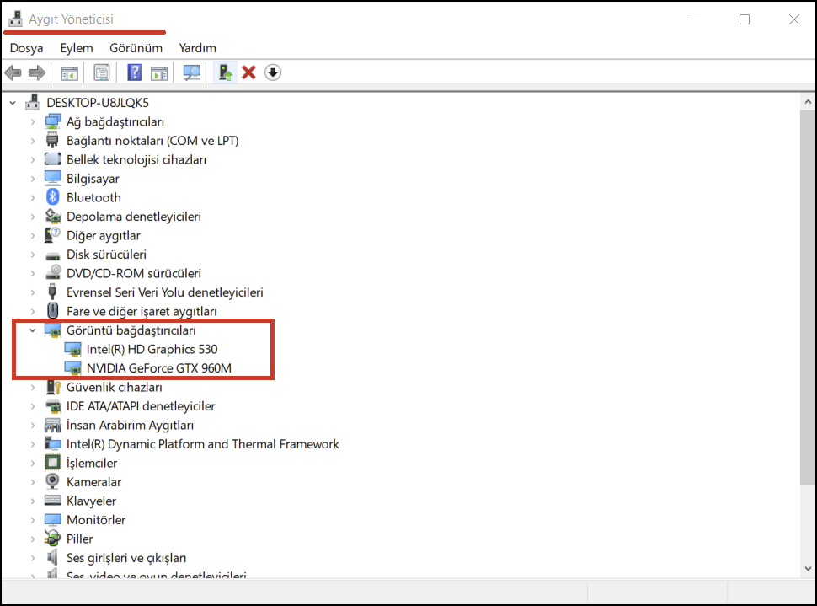
Task: Collapse the Görüntü bağdaştırıcıları category
Action: 32,330
